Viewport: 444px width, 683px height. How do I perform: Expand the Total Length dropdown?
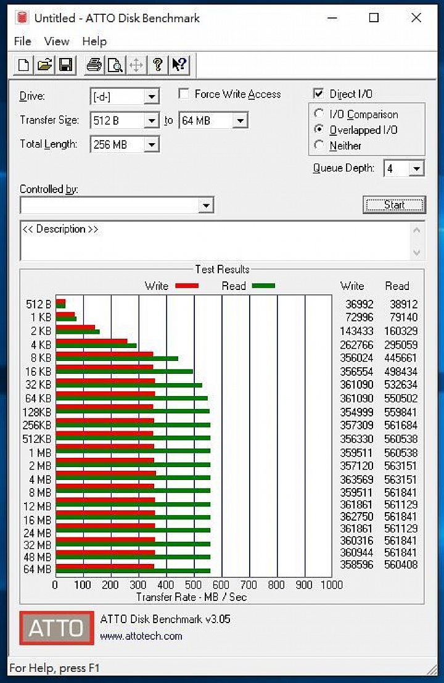tap(152, 144)
